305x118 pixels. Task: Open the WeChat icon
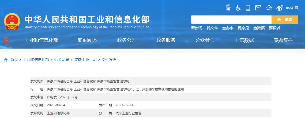coord(269,8)
